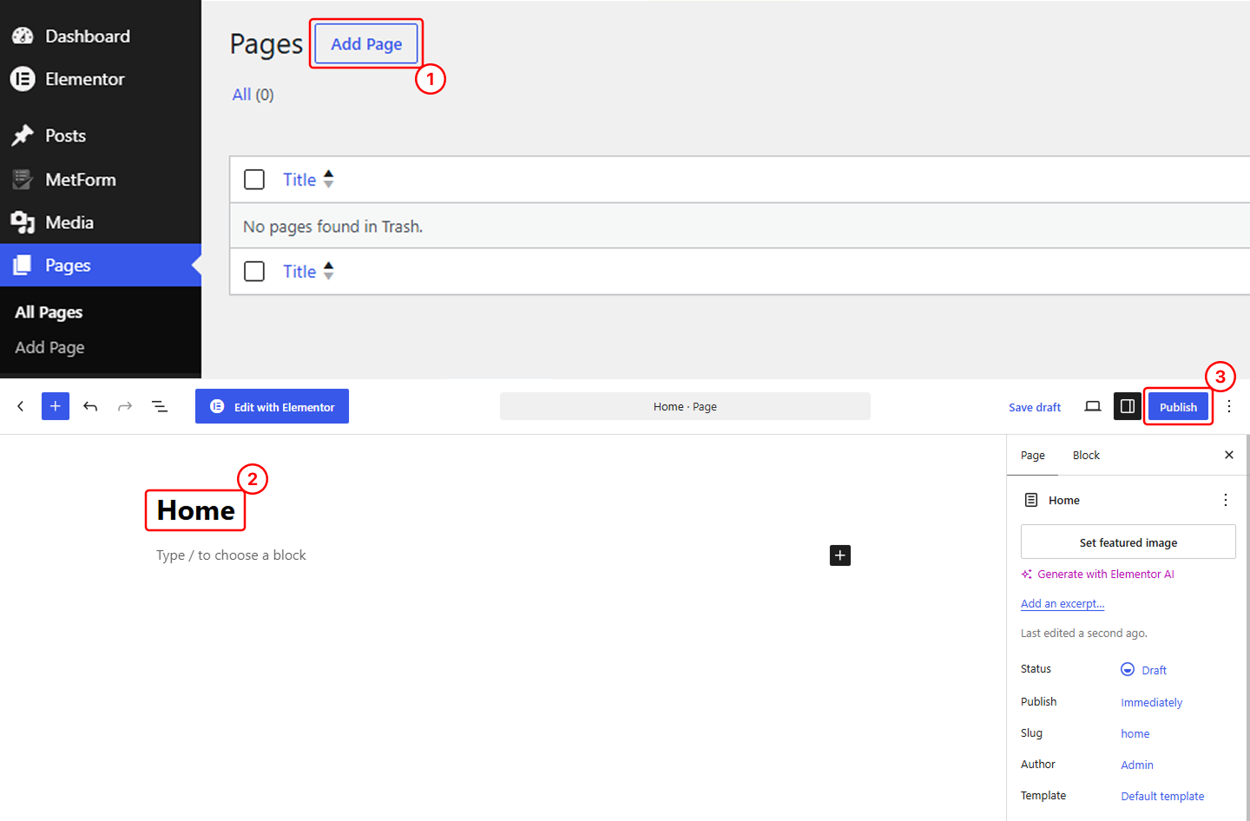Undo the last editor change
The width and height of the screenshot is (1250, 821).
[90, 406]
